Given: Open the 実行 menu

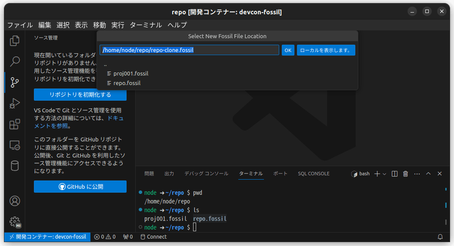Looking at the screenshot, I should click(117, 25).
